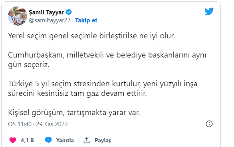
Task: Click the blue verified badge
Action: tap(69, 12)
